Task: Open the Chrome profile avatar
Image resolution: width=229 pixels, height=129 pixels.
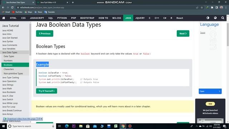Action: (x=221, y=8)
